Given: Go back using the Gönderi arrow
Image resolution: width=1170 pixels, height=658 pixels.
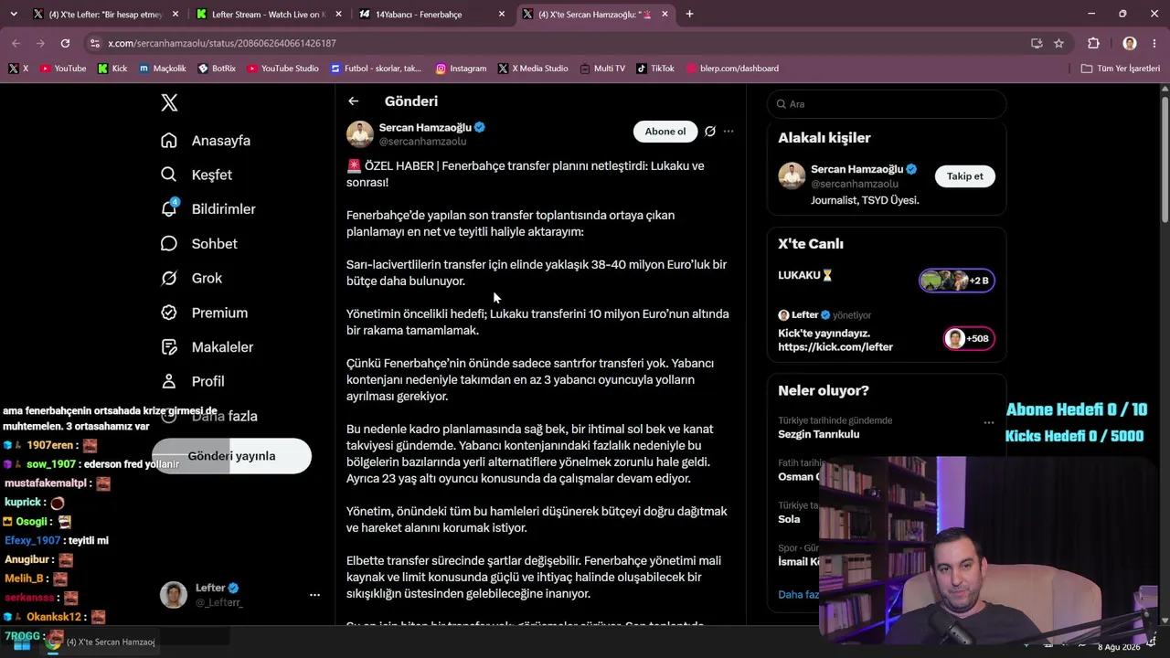Looking at the screenshot, I should [x=354, y=101].
